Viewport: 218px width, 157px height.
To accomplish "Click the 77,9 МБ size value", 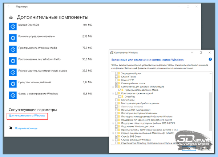I will (87, 48).
